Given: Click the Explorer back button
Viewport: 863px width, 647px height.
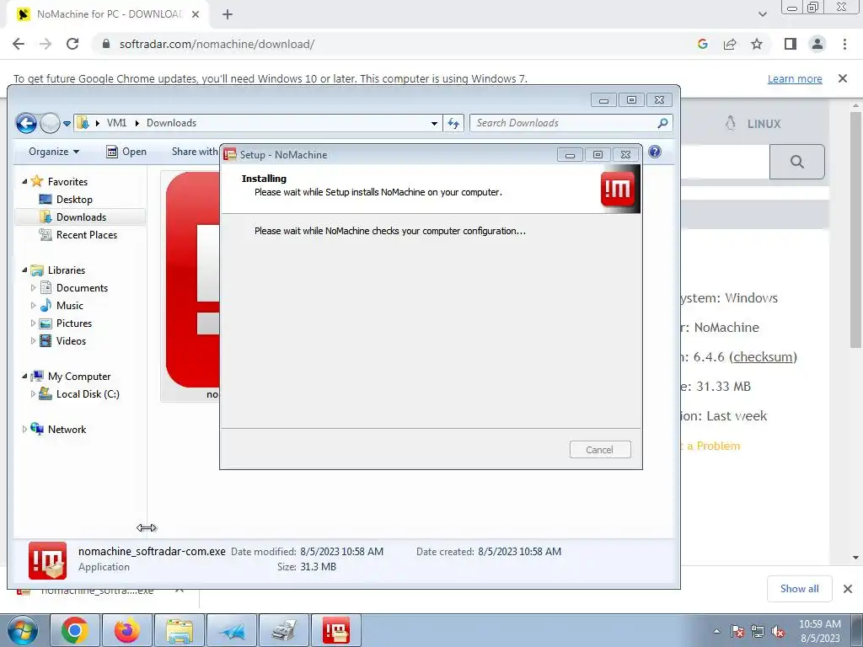Looking at the screenshot, I should (x=26, y=123).
